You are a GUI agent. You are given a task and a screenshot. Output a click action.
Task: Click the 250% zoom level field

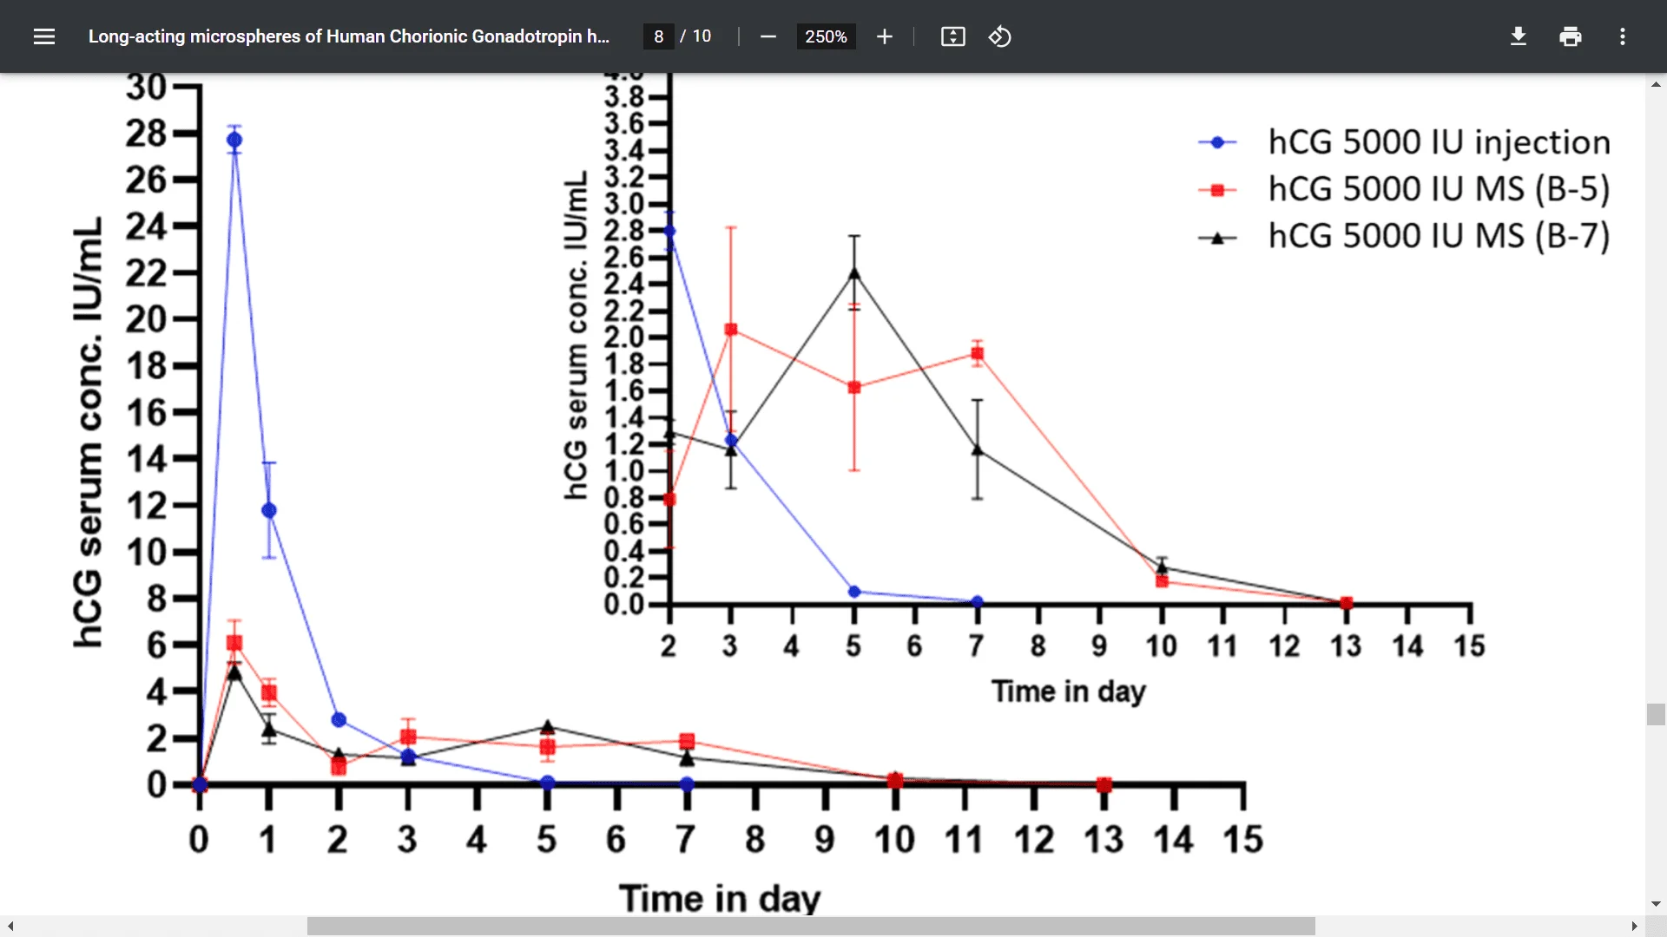pyautogui.click(x=826, y=36)
